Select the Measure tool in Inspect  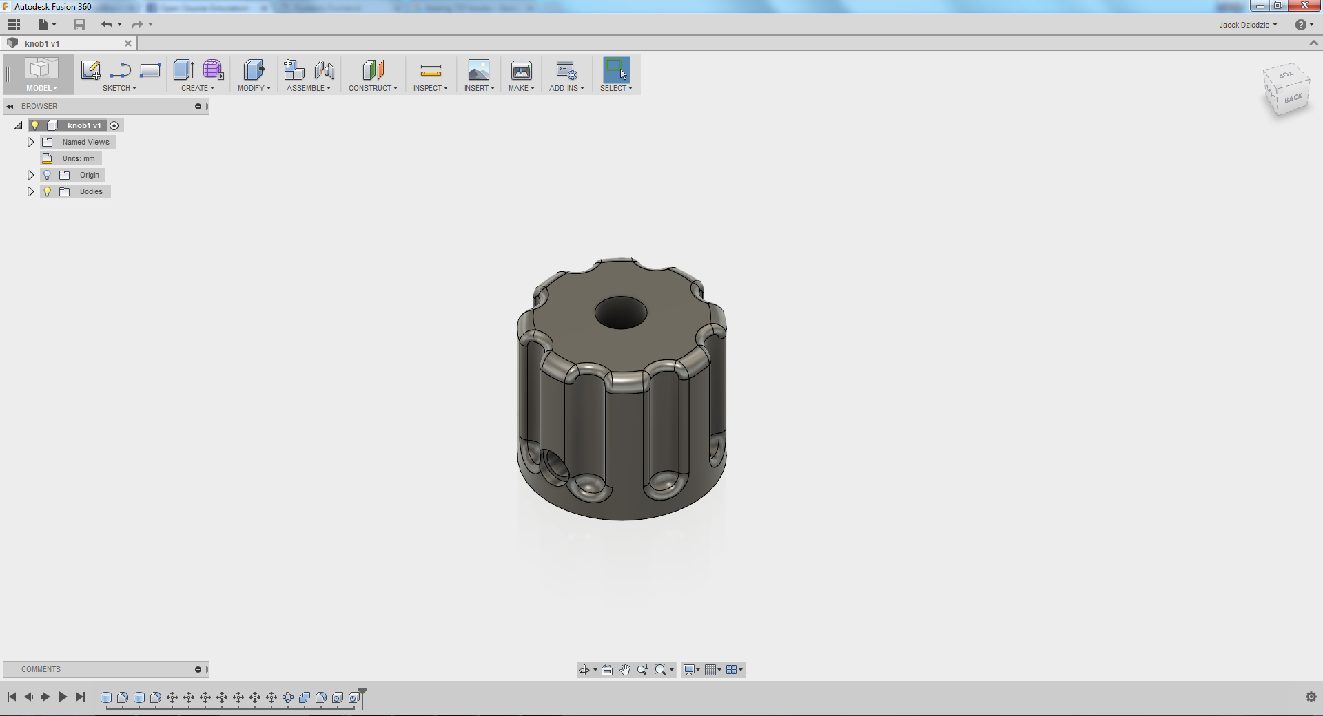[431, 70]
